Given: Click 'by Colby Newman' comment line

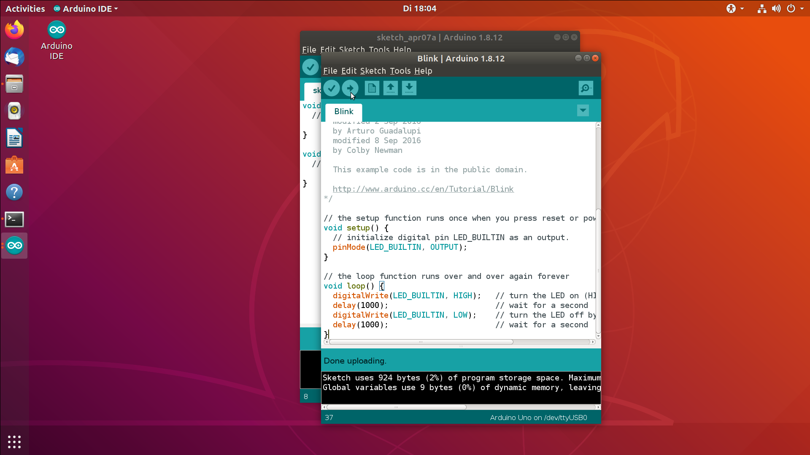Looking at the screenshot, I should (x=367, y=150).
